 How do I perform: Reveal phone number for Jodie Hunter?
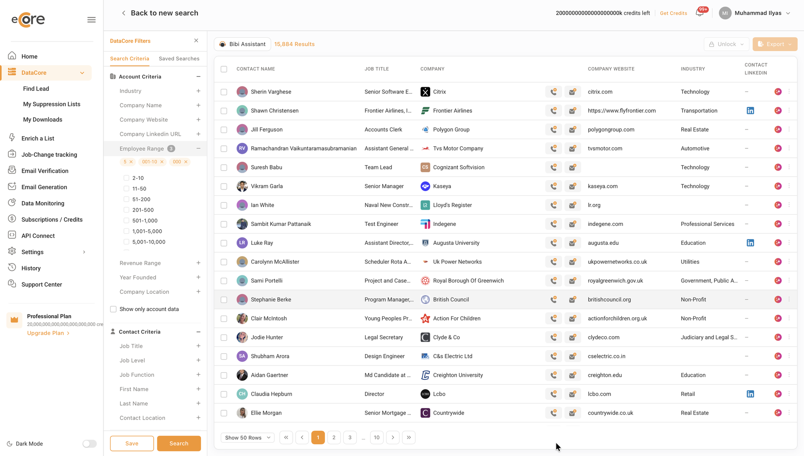[x=554, y=337]
